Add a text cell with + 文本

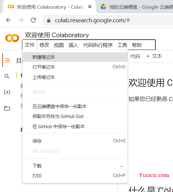pos(154,56)
